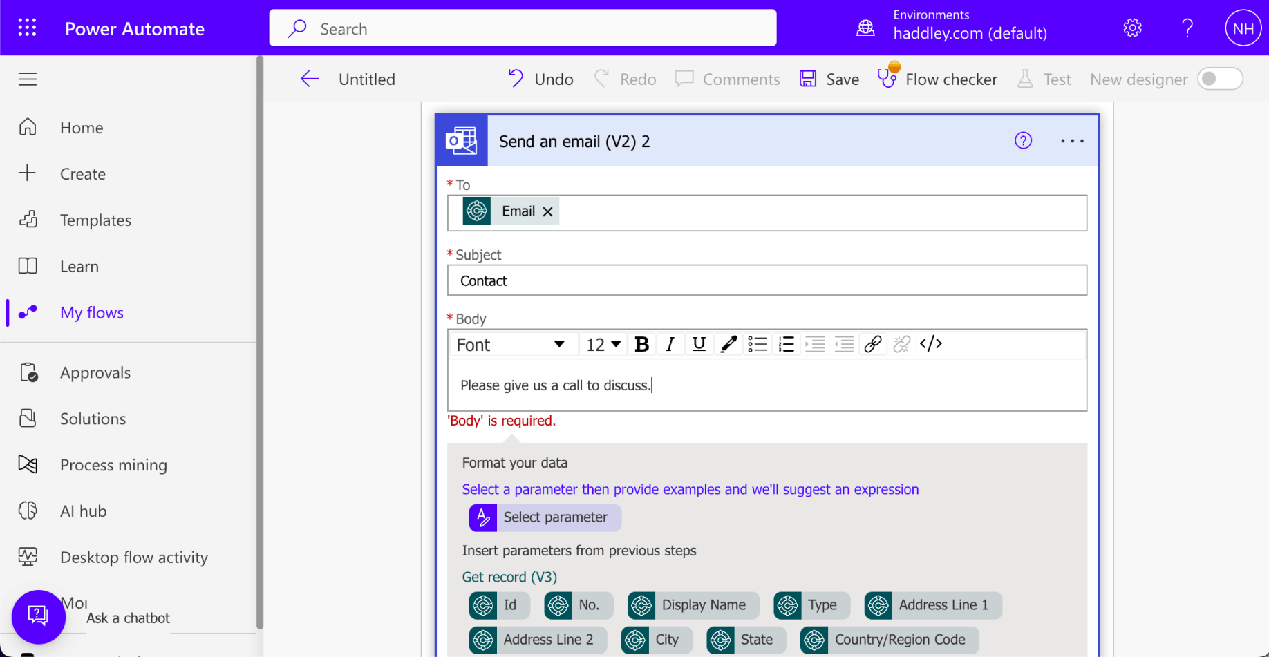1269x657 pixels.
Task: Insert the State parameter
Action: (x=746, y=640)
